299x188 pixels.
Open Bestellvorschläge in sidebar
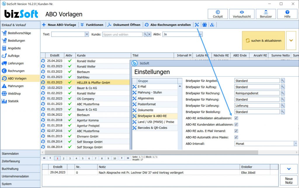click(20, 33)
